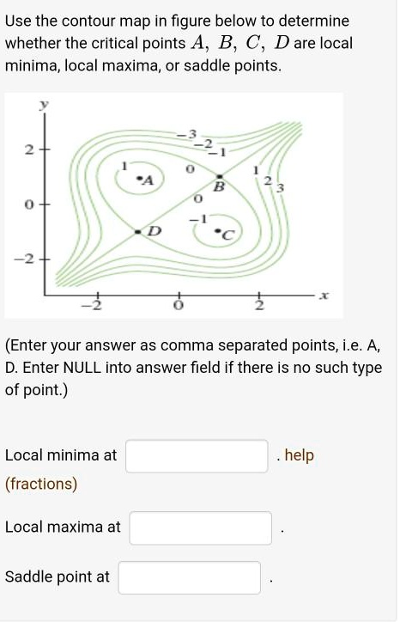Click the y axis label of the figure
The width and height of the screenshot is (400, 622).
pyautogui.click(x=44, y=105)
